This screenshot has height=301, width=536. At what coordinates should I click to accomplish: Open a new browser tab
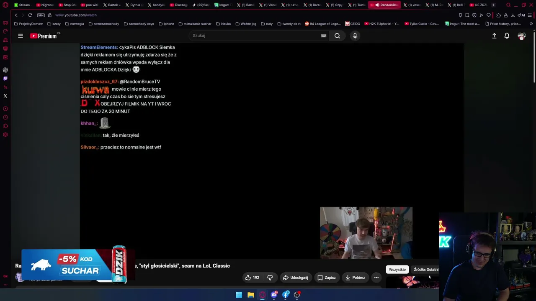click(493, 5)
